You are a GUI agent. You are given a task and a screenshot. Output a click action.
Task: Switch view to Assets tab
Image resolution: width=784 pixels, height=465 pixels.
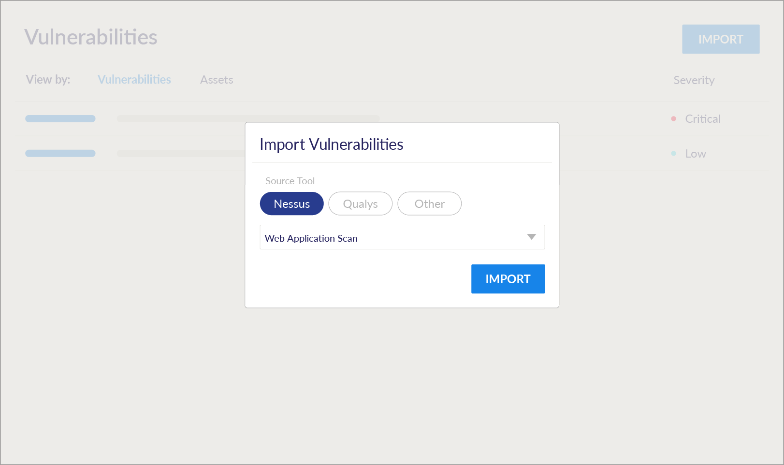[x=217, y=80]
